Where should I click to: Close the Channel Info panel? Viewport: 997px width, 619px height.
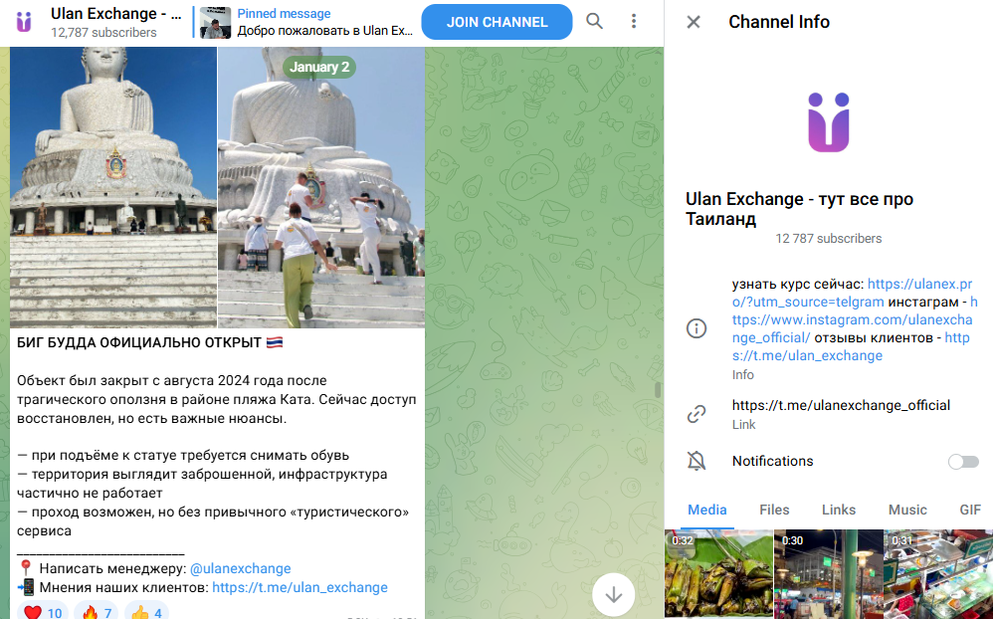pyautogui.click(x=694, y=22)
